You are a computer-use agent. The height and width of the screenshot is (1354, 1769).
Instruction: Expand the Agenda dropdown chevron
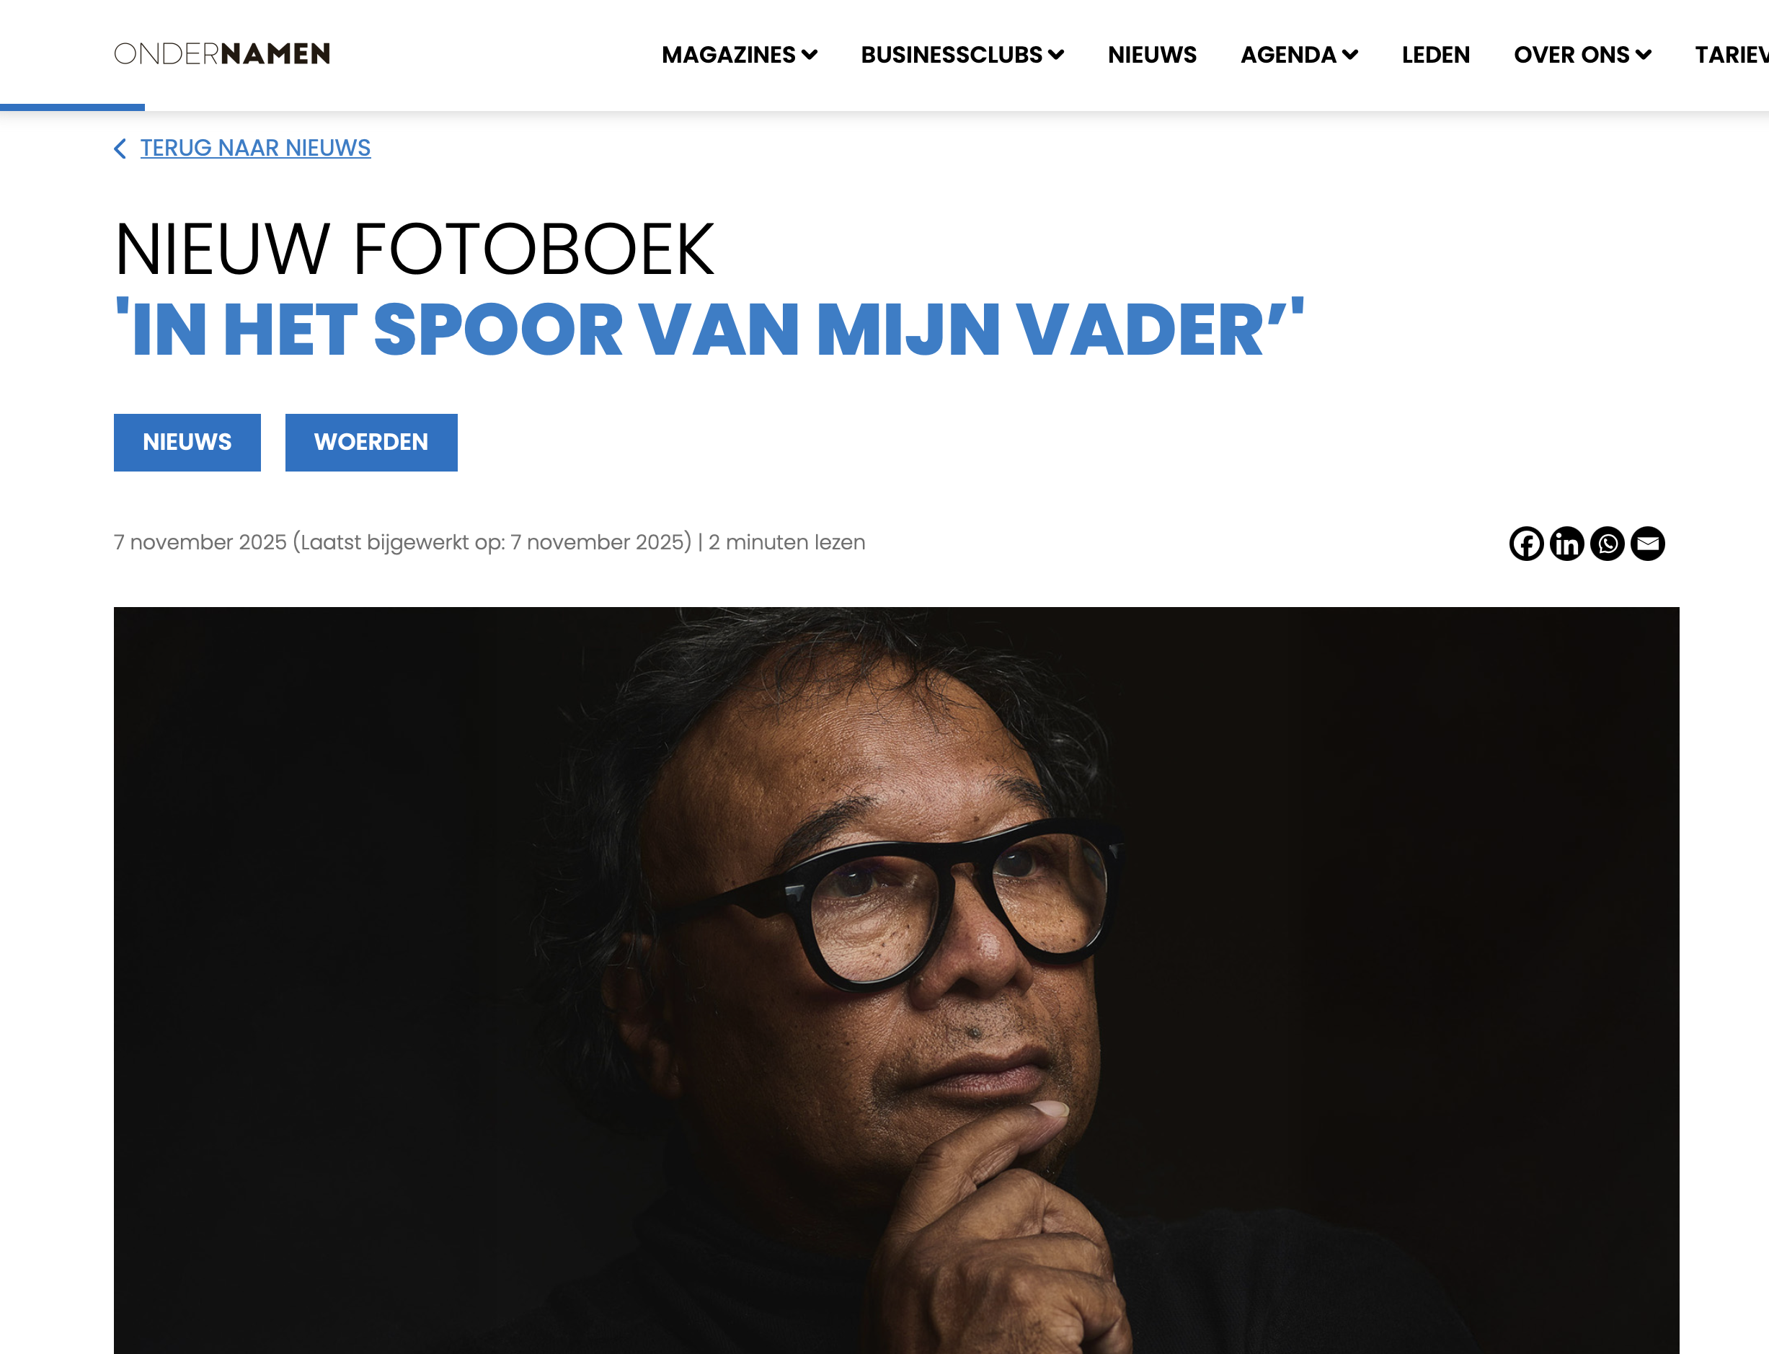pos(1350,55)
